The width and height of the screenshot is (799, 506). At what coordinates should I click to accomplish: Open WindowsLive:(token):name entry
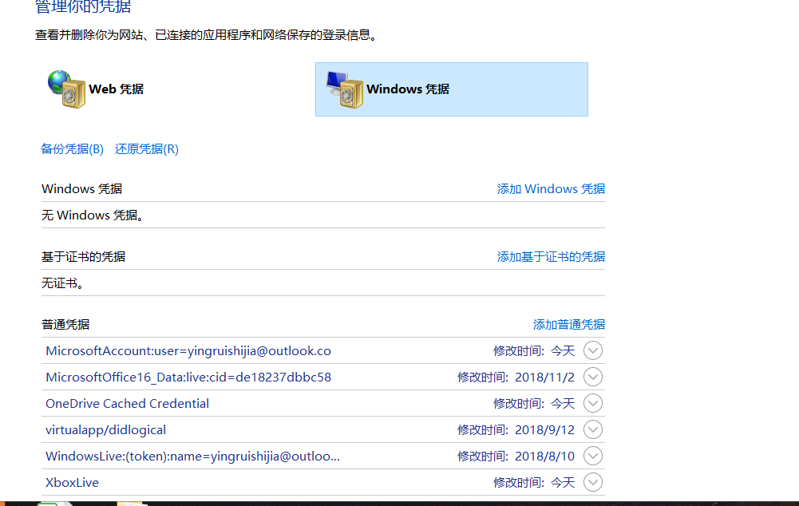click(x=192, y=457)
